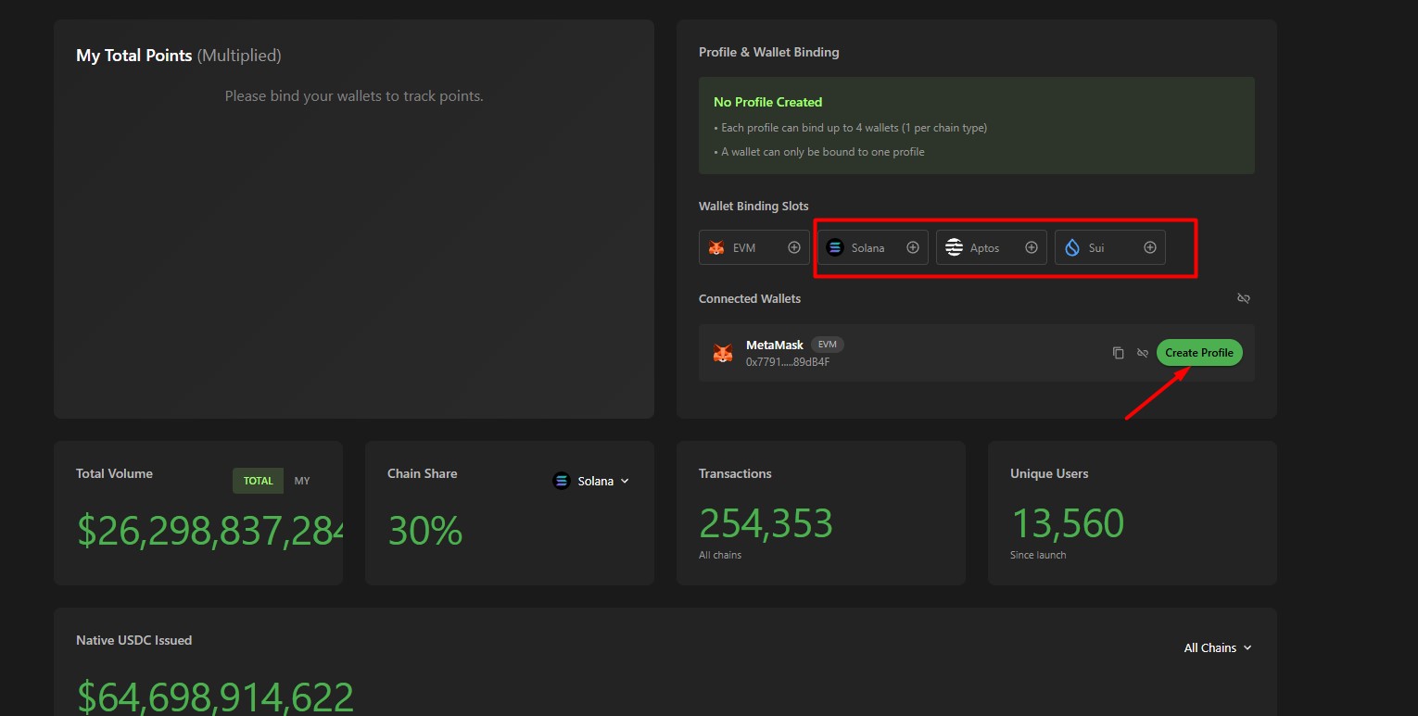The image size is (1418, 716).
Task: Unlink the MetaMask wallet using its row icon
Action: 1143,353
